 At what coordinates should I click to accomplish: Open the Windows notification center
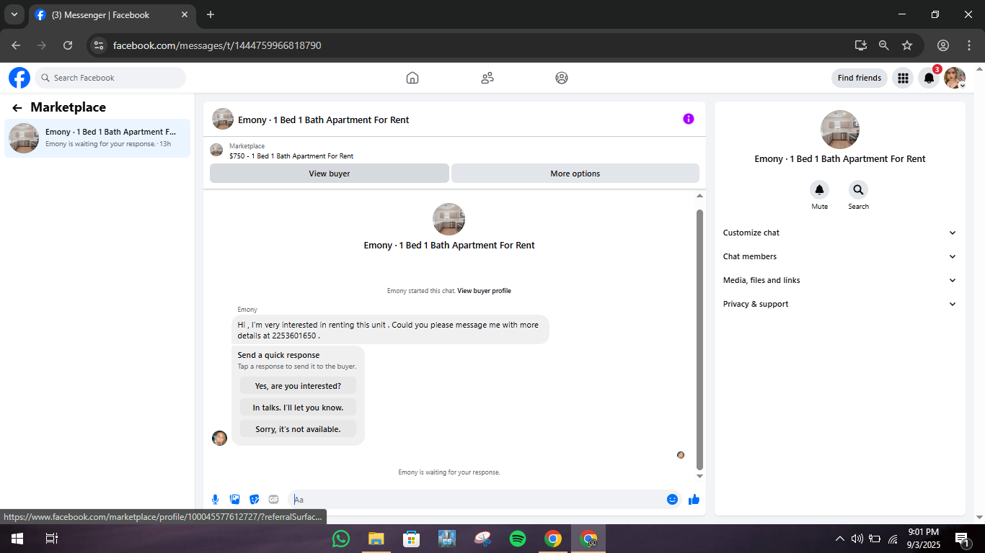pyautogui.click(x=962, y=539)
